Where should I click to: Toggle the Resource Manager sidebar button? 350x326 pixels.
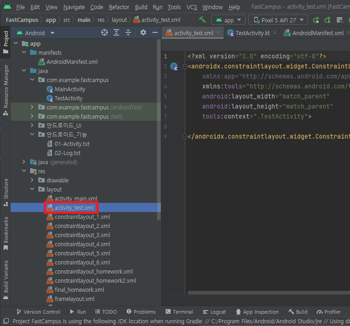(x=6, y=90)
